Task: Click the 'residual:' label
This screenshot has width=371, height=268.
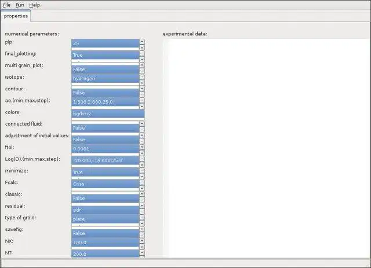Action: tap(15, 206)
